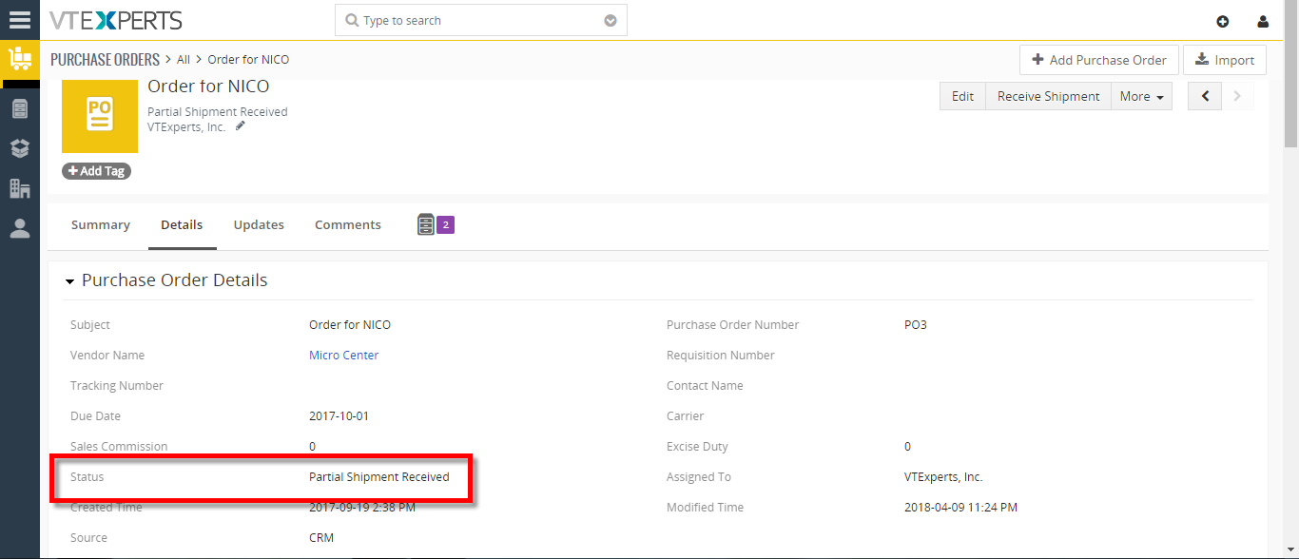Click the VTExperts logo

[x=115, y=20]
